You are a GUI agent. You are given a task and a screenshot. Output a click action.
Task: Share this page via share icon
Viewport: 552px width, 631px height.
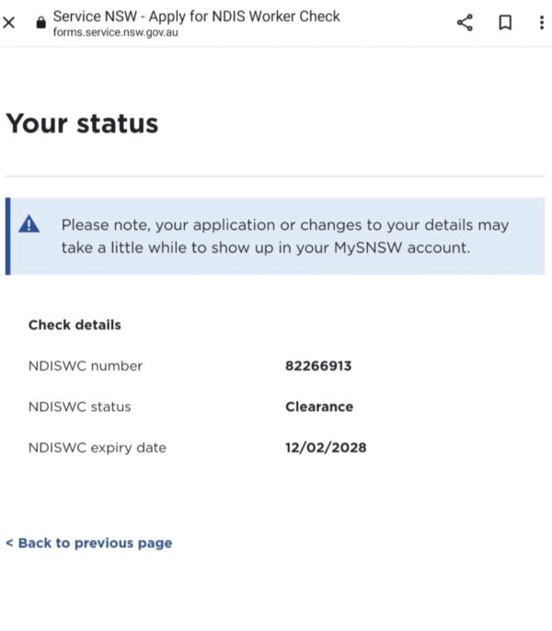465,23
